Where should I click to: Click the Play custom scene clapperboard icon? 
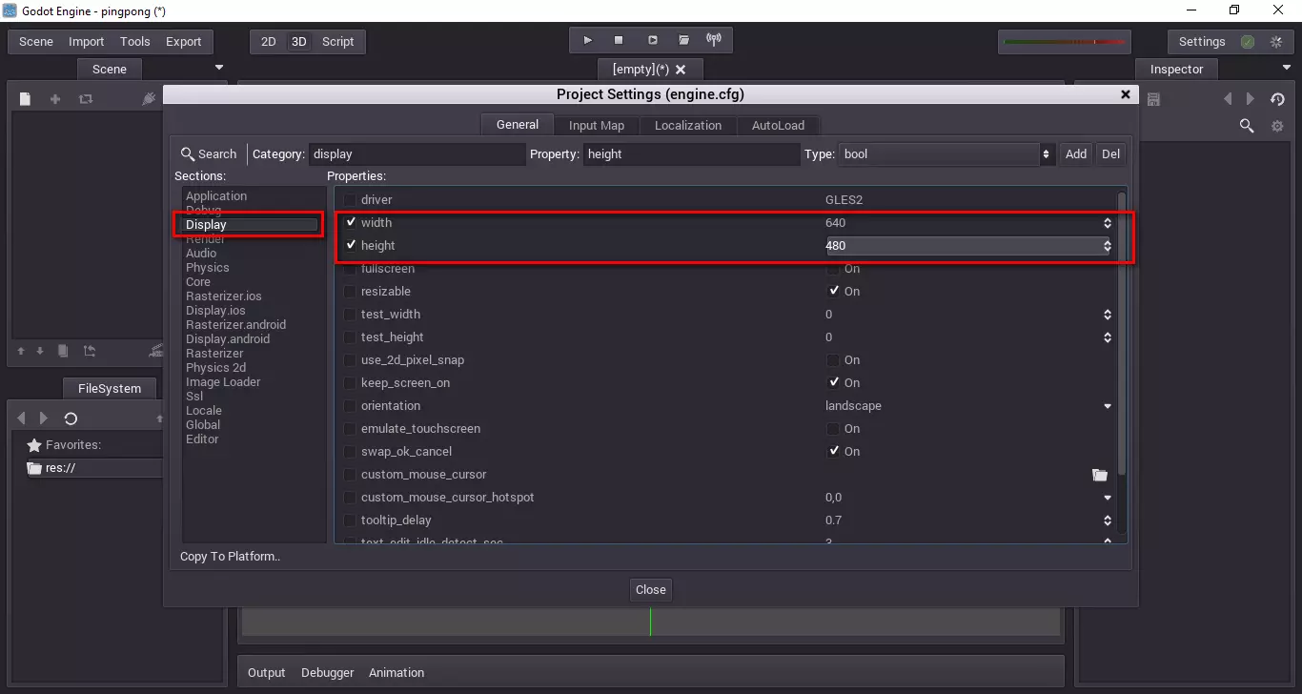point(683,40)
